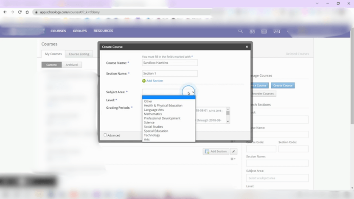Pick Mathematics from the list
The width and height of the screenshot is (354, 199).
point(169,114)
